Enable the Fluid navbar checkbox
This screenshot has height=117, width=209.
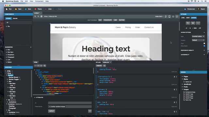pos(204,43)
